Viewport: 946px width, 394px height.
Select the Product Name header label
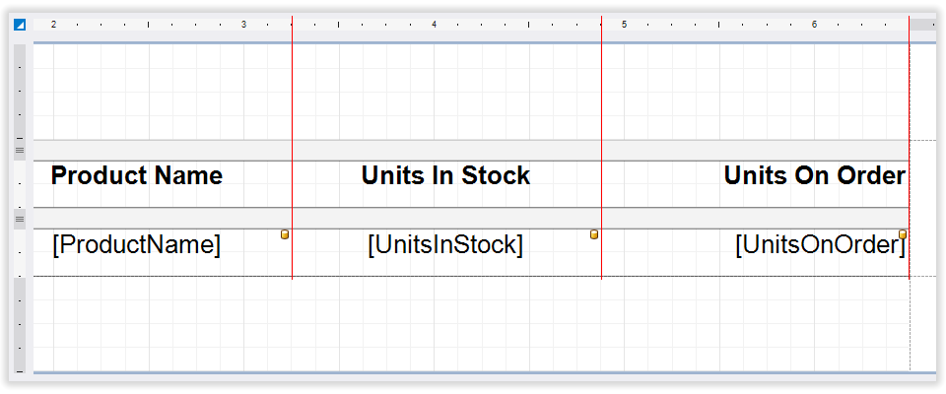(x=137, y=176)
